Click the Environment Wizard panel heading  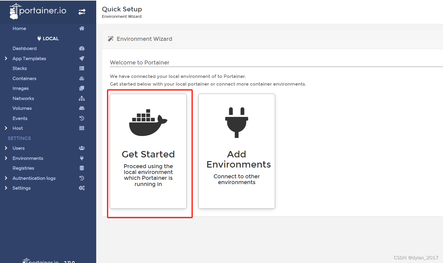[x=144, y=39]
